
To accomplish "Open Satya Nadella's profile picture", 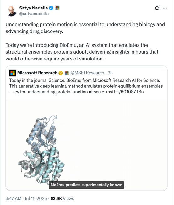I will click(12, 11).
